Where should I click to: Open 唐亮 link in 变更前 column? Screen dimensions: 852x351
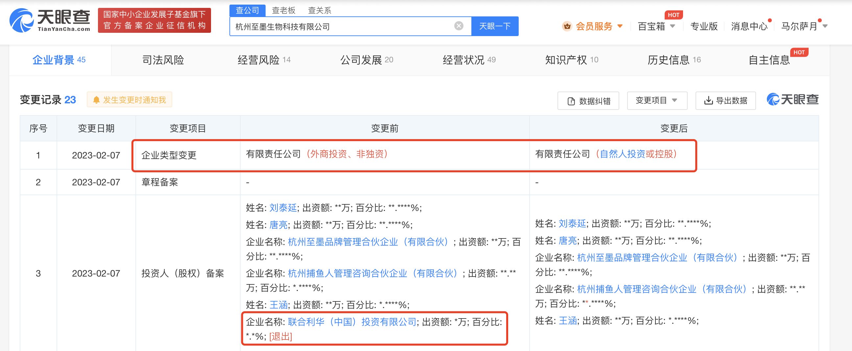pyautogui.click(x=278, y=225)
